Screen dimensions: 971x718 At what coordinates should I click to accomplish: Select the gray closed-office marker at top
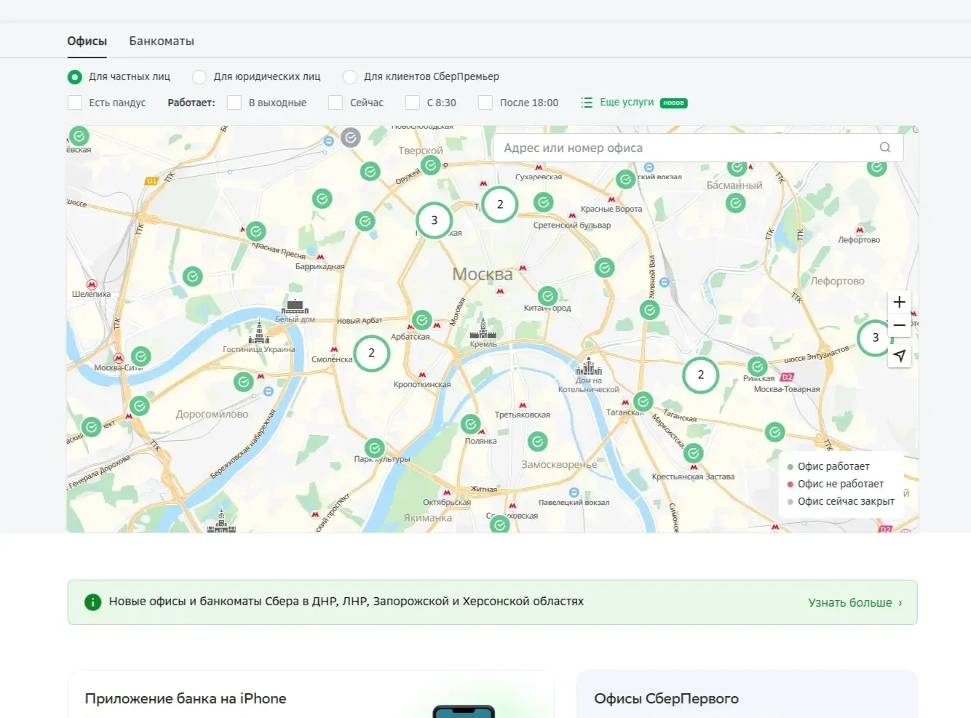pyautogui.click(x=351, y=137)
